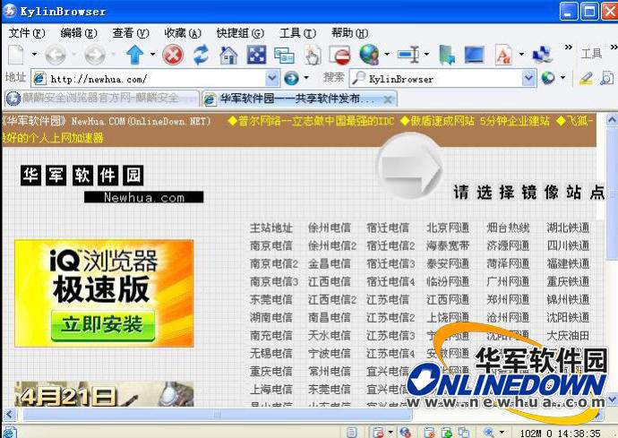Open dropdown next to search engine globe
The image size is (618, 438).
(562, 78)
